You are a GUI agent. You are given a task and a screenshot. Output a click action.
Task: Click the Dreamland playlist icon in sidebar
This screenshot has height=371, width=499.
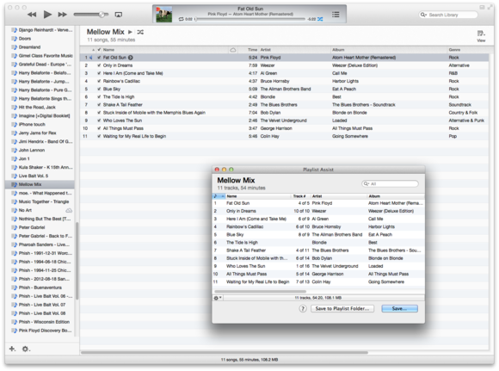click(x=14, y=47)
